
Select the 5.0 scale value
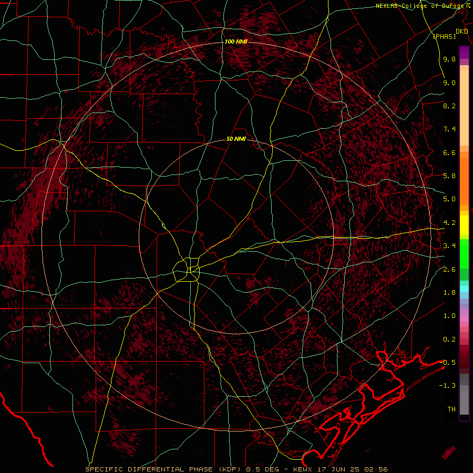pyautogui.click(x=449, y=199)
